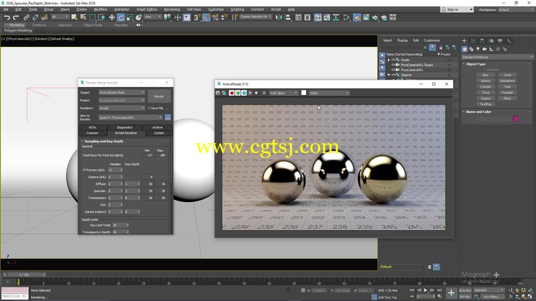Switch to Diagnostics tab
This screenshot has width=536, height=301.
click(x=125, y=127)
